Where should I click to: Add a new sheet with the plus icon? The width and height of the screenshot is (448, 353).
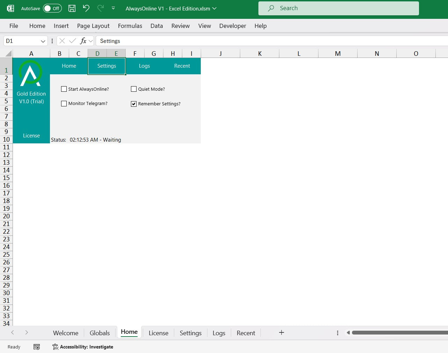[x=281, y=332]
